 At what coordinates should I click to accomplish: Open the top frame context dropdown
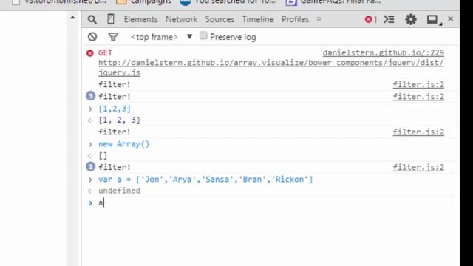coord(161,37)
